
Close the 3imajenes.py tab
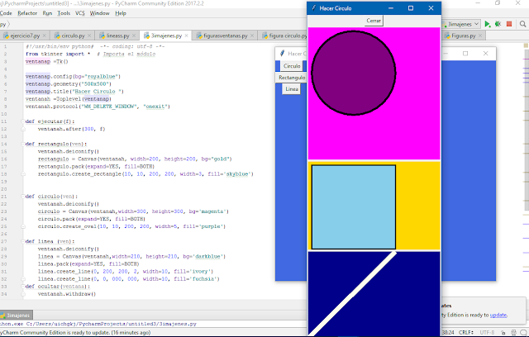[187, 36]
